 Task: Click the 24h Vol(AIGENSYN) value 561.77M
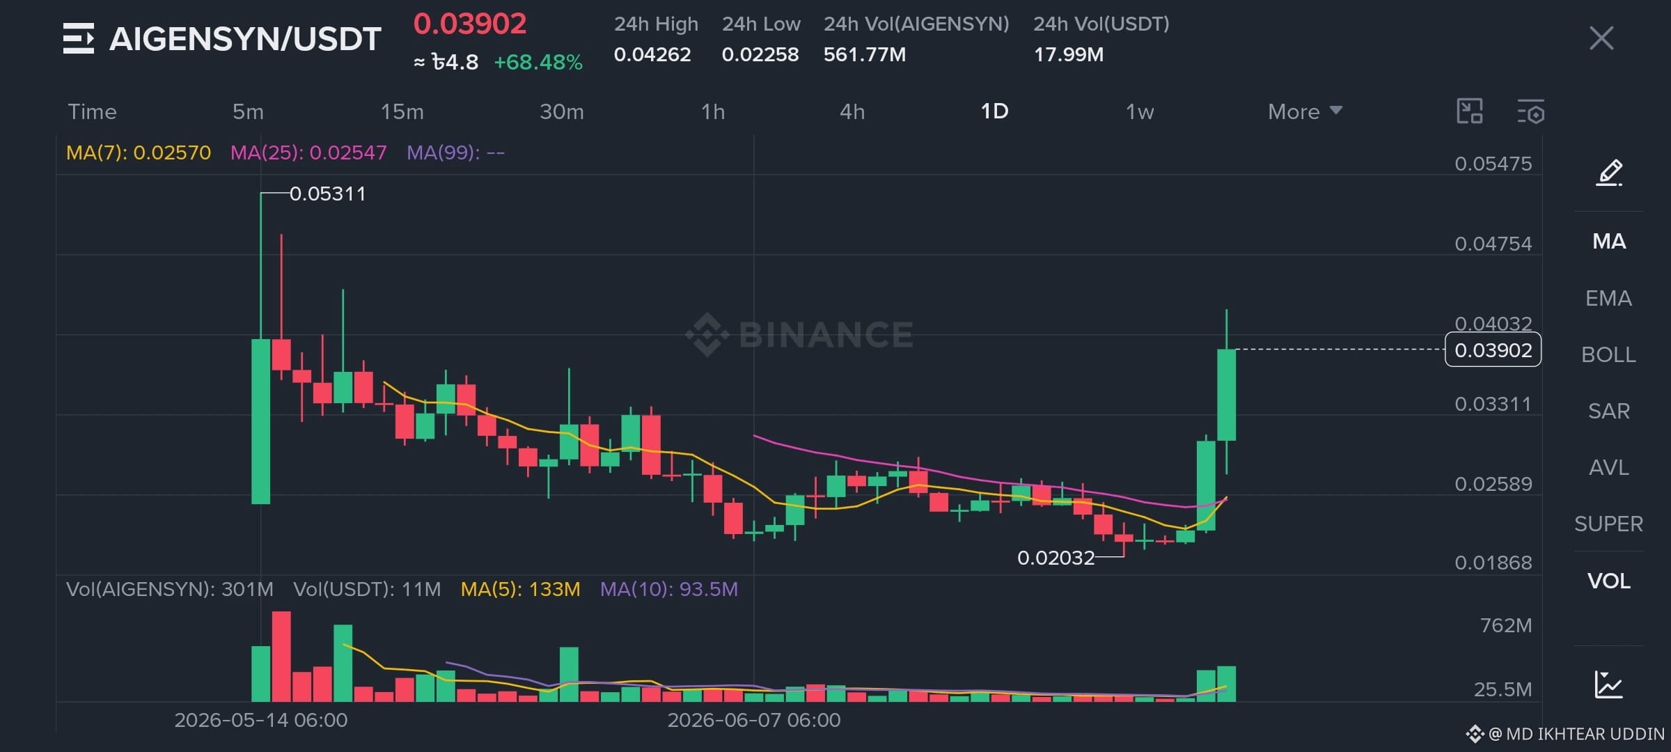pyautogui.click(x=865, y=54)
